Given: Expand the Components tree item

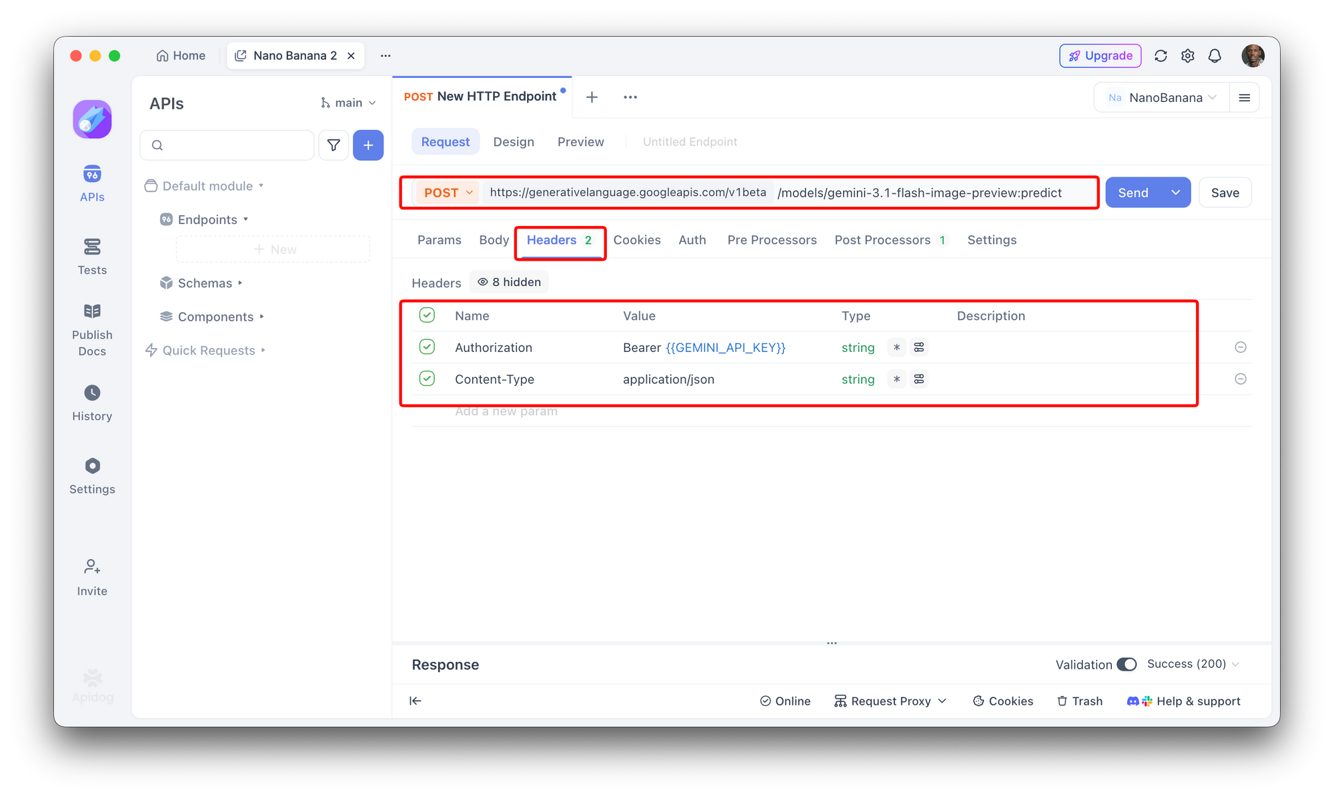Looking at the screenshot, I should (212, 317).
